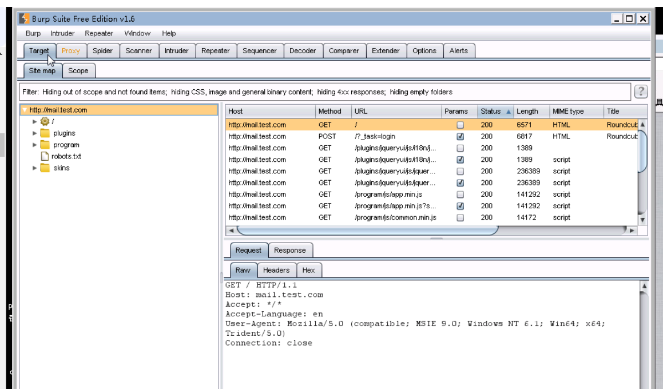Screen dimensions: 663x389
Task: Toggle Params checkbox for POST login row
Action: click(x=460, y=137)
